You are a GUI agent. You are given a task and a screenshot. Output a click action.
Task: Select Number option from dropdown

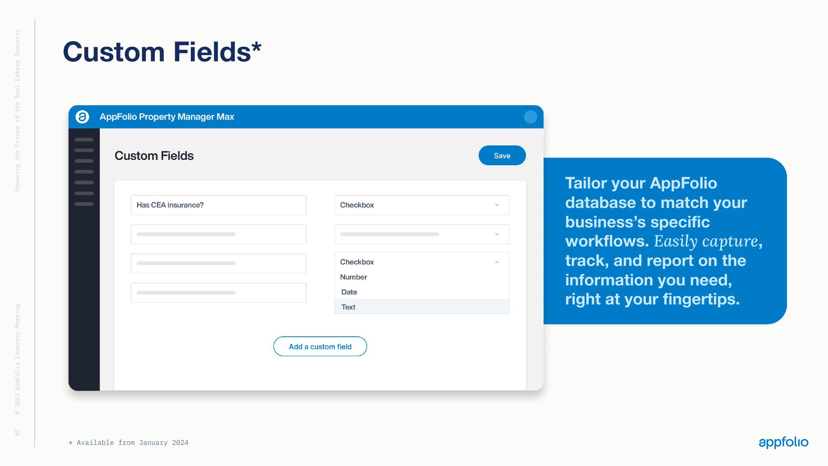(353, 277)
